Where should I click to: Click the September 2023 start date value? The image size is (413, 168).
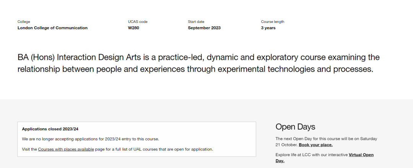[x=204, y=28]
